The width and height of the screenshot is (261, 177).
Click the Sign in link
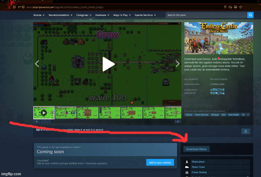click(x=39, y=130)
